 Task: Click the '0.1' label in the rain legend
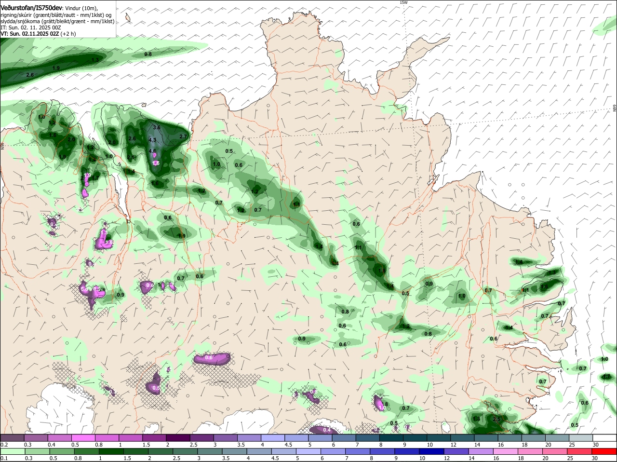coord(4,459)
